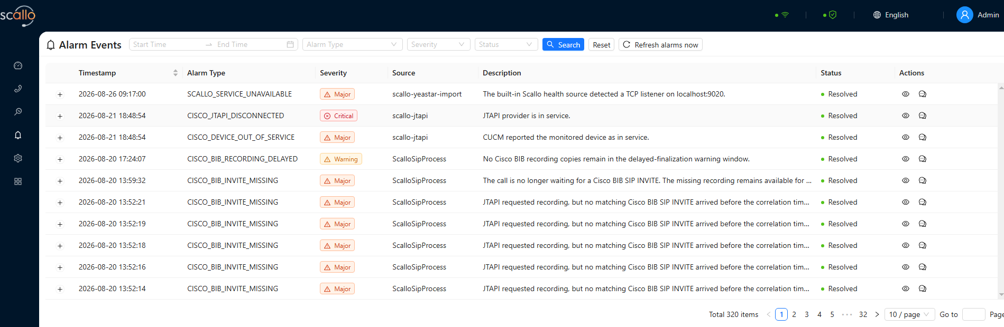
Task: Click Refresh alarms now button
Action: click(x=660, y=44)
